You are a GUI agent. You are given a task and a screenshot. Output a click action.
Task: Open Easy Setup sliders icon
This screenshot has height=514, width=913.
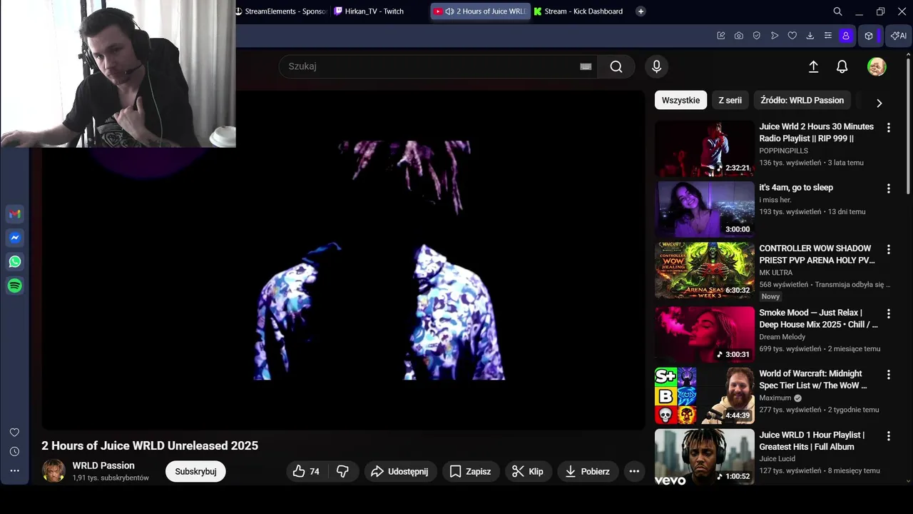pyautogui.click(x=828, y=36)
